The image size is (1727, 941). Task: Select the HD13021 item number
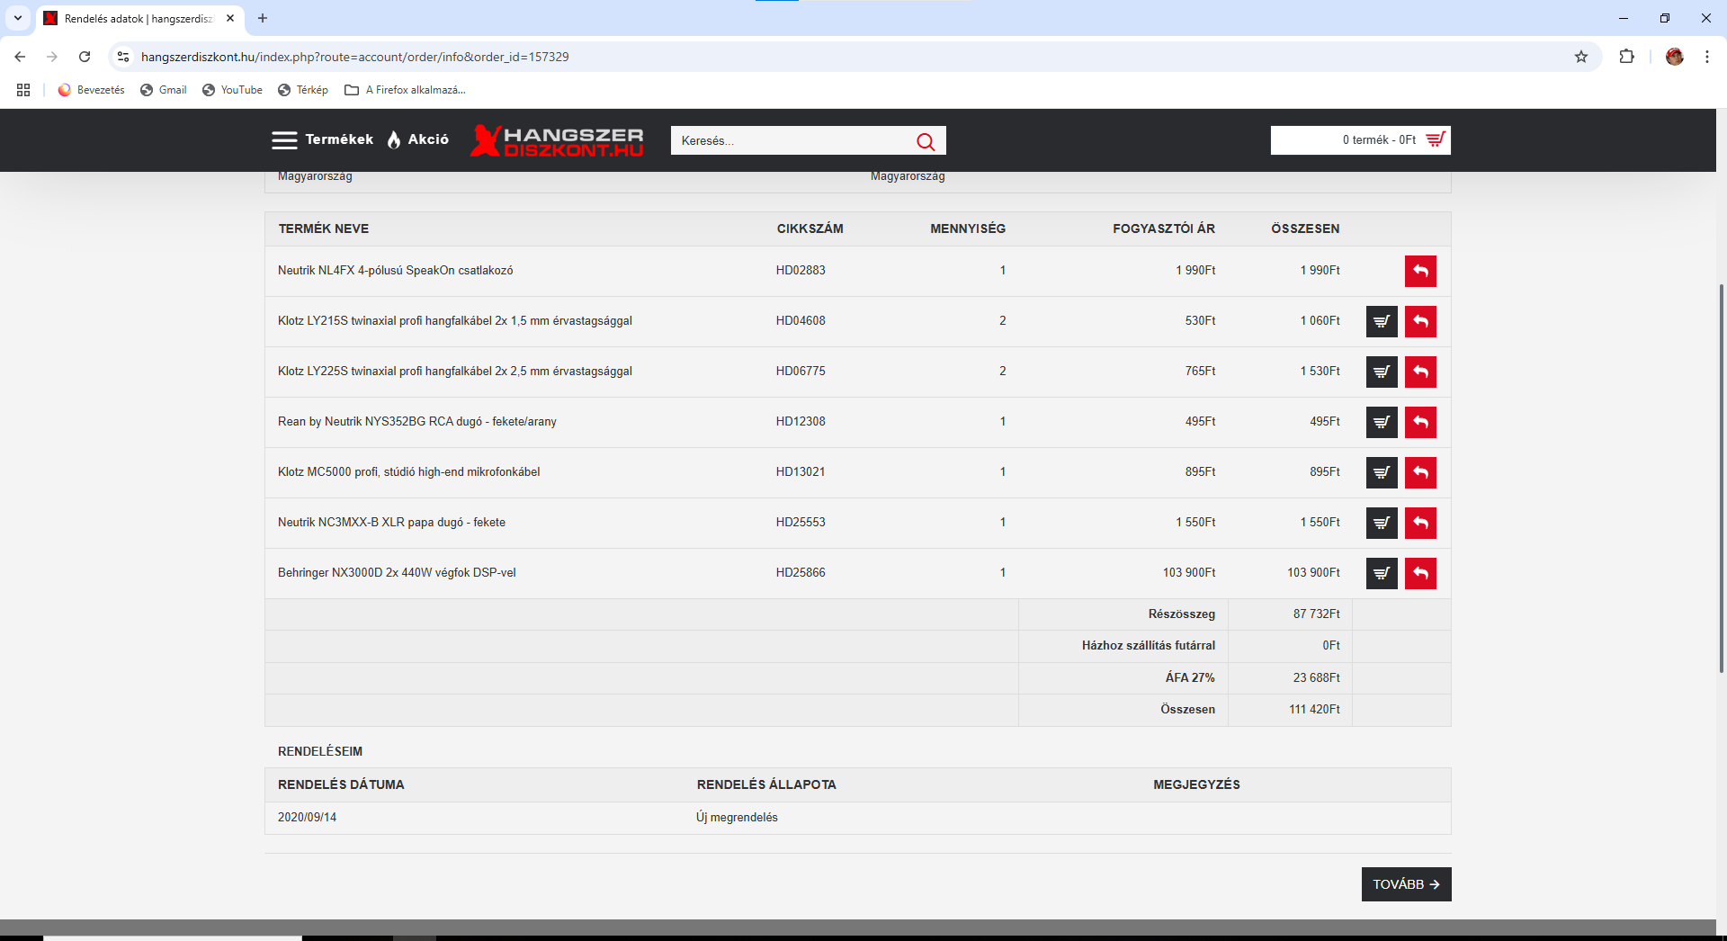click(x=801, y=472)
